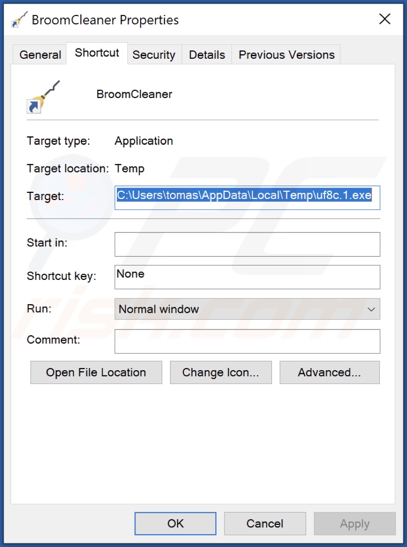Open the Advanced... shortcut settings
Viewport: 407px width, 547px height.
329,373
